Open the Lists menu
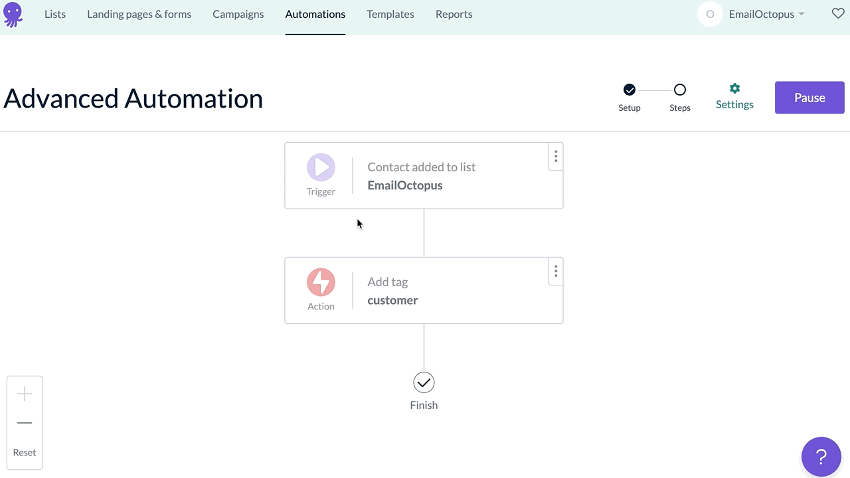Screen dimensions: 850x478 click(x=55, y=14)
